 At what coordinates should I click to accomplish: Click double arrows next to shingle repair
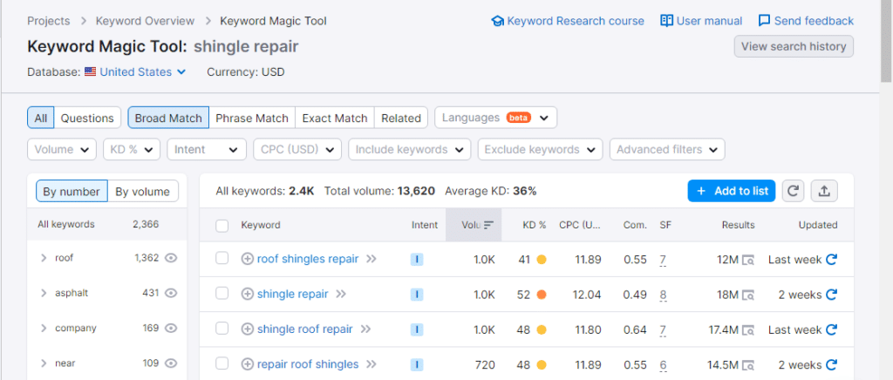point(341,294)
